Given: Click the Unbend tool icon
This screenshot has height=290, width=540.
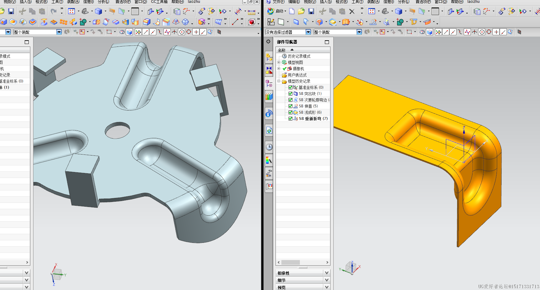Looking at the screenshot, I should (x=373, y=22).
